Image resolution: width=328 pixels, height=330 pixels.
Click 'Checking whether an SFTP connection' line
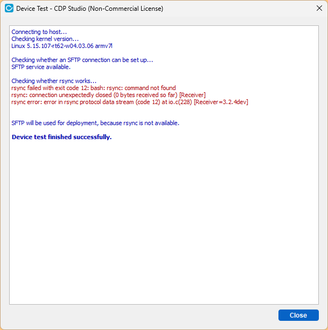(x=82, y=60)
